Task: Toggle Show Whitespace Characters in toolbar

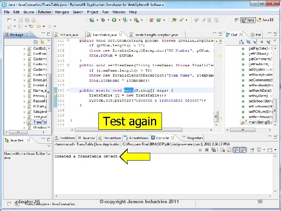Action: [217, 20]
